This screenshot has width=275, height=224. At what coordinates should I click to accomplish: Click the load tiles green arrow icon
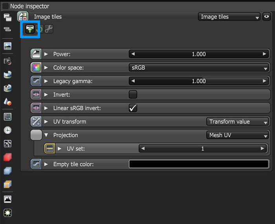tap(30, 29)
